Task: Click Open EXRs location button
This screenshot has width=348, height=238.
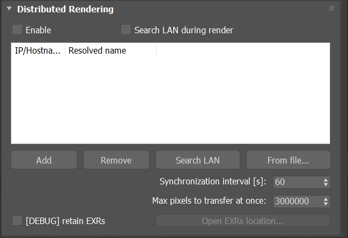Action: tap(243, 220)
